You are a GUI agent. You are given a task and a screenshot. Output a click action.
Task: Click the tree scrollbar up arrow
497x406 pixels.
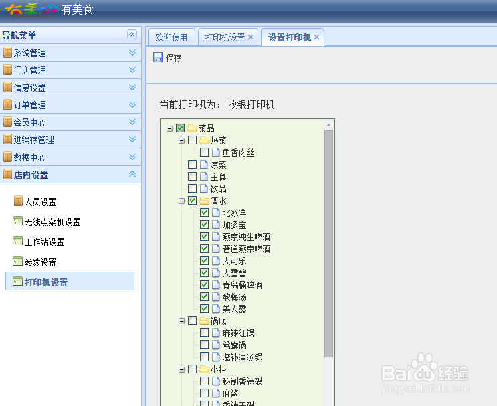tap(328, 125)
